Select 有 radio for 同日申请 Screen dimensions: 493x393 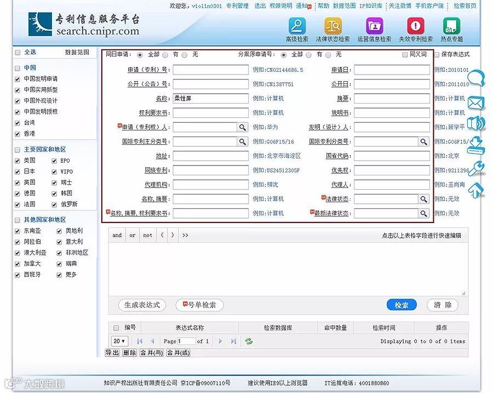[165, 55]
